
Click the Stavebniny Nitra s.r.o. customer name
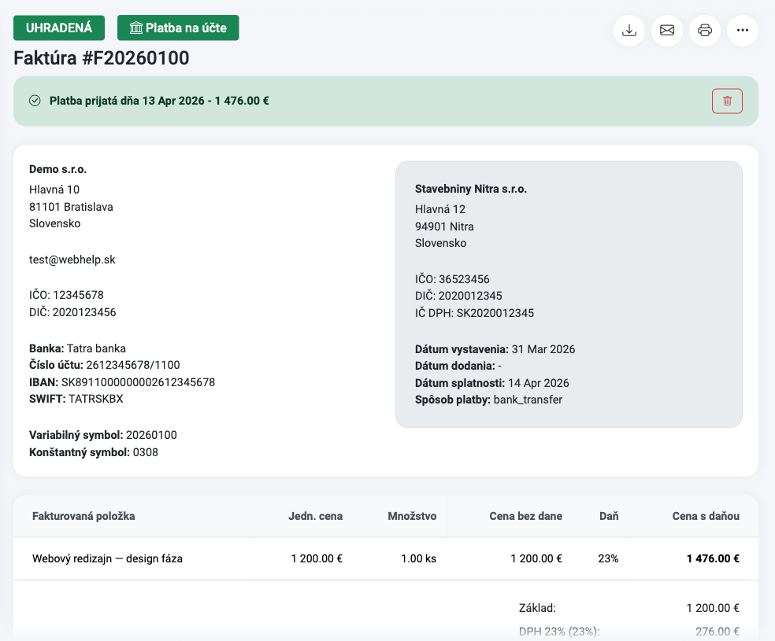471,189
